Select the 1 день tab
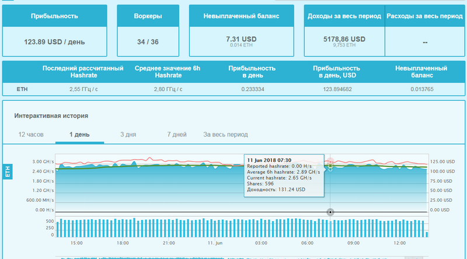 point(79,135)
